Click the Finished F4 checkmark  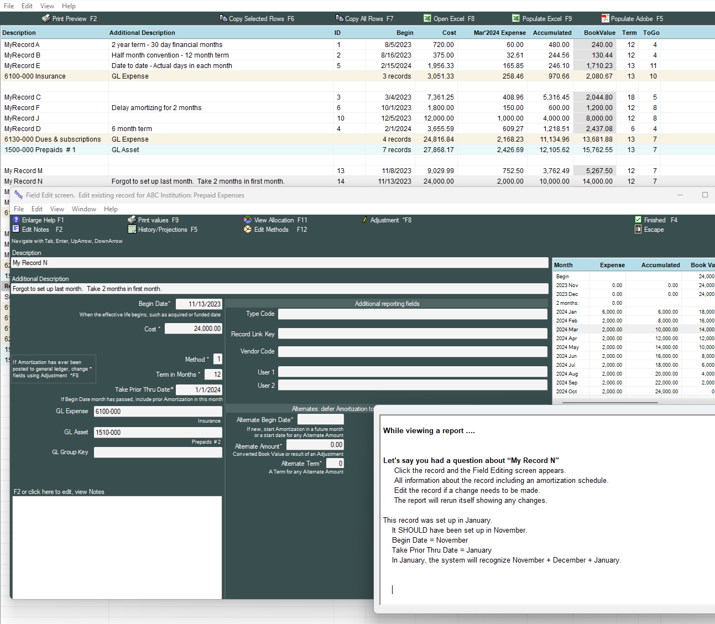(x=638, y=220)
